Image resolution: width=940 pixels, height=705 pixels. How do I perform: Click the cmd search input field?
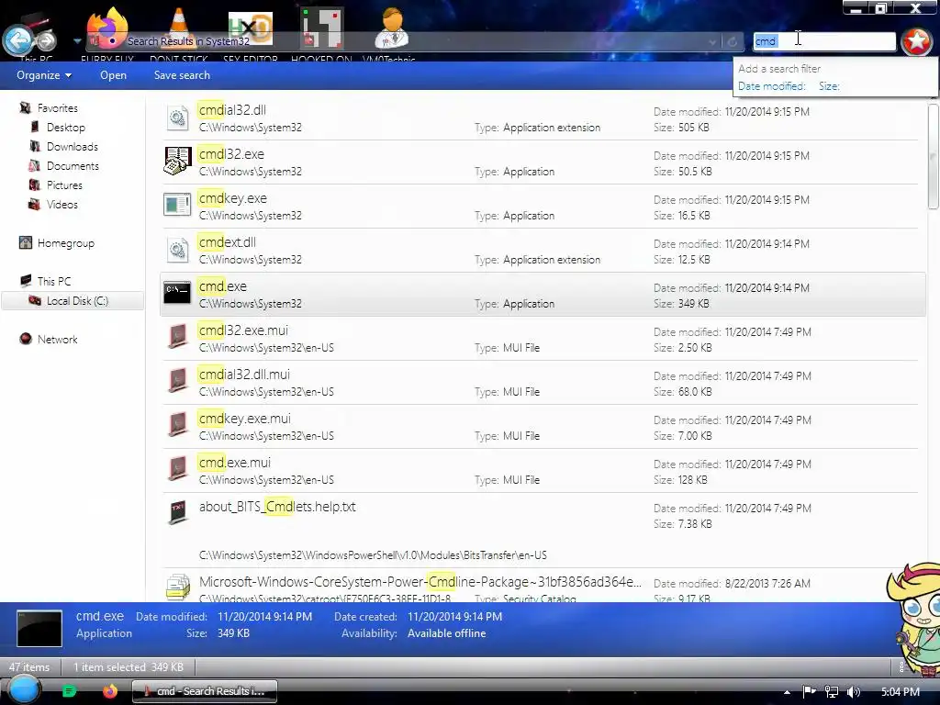click(823, 40)
